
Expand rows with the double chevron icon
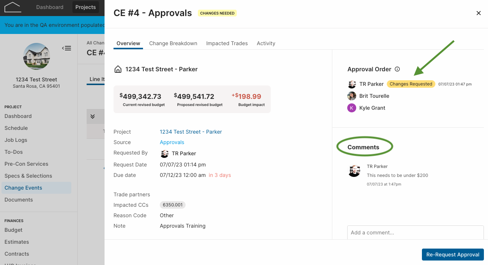pyautogui.click(x=93, y=116)
